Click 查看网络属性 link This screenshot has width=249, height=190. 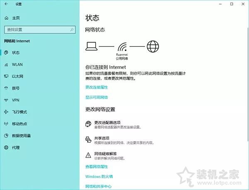(96, 166)
